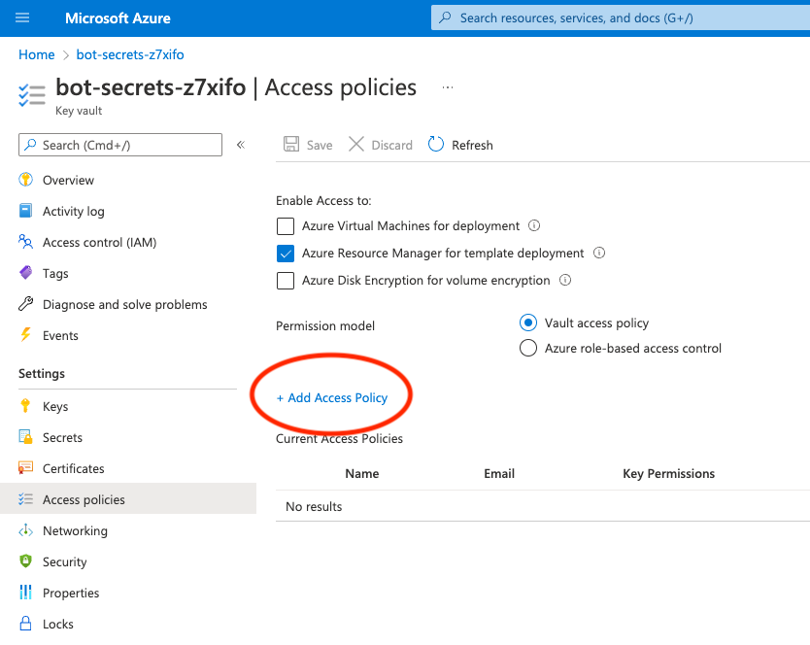Viewport: 810px width, 645px height.
Task: Select Access policies in sidebar
Action: pyautogui.click(x=128, y=498)
